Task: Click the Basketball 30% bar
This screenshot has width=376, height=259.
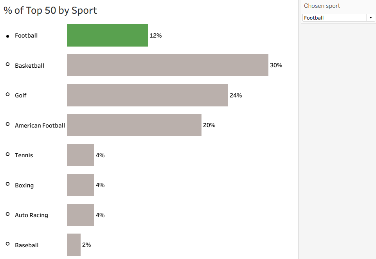Action: click(x=168, y=65)
